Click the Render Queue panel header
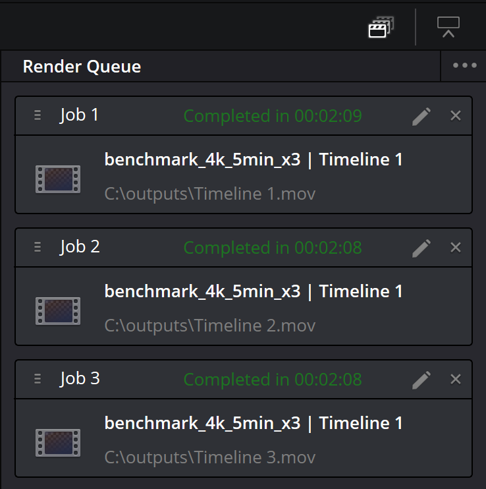The image size is (486, 489). click(x=82, y=67)
